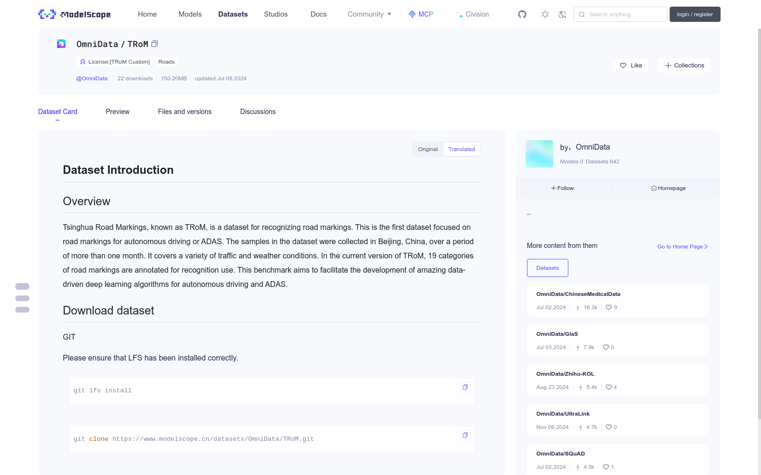
Task: Click the "150.20MB" size text
Action: (x=174, y=78)
